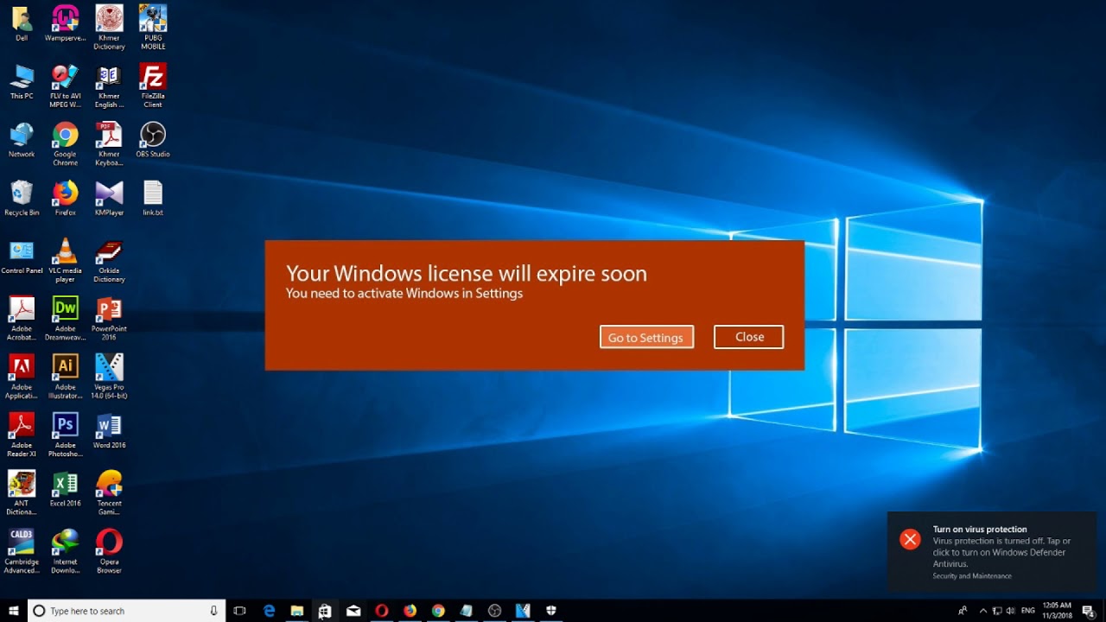
Task: Launch Firefox from the taskbar
Action: (410, 611)
